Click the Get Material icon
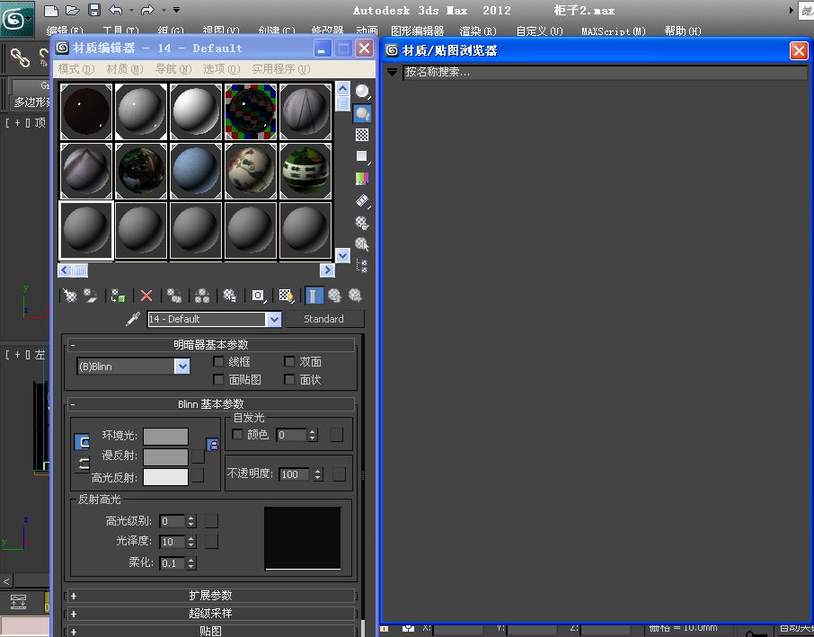814x637 pixels. coord(70,296)
